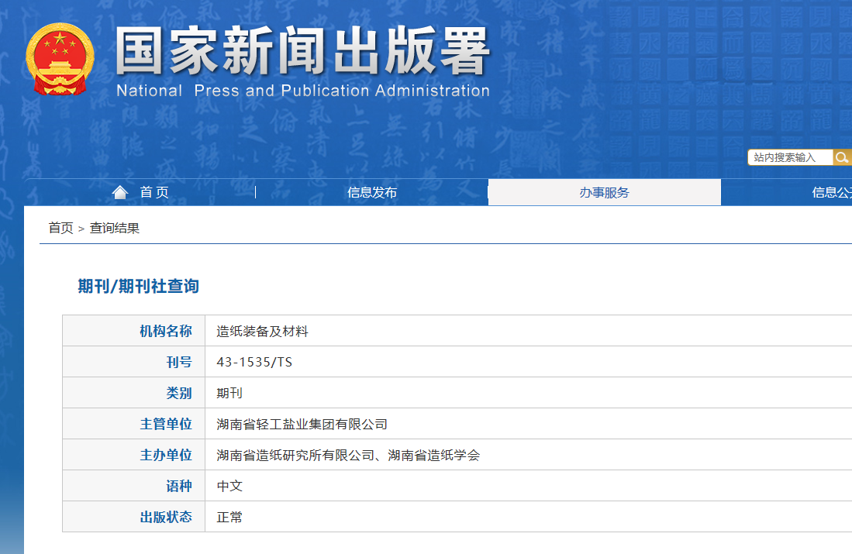This screenshot has width=852, height=554.
Task: Click the 查询结果 breadcrumb text
Action: coord(115,228)
